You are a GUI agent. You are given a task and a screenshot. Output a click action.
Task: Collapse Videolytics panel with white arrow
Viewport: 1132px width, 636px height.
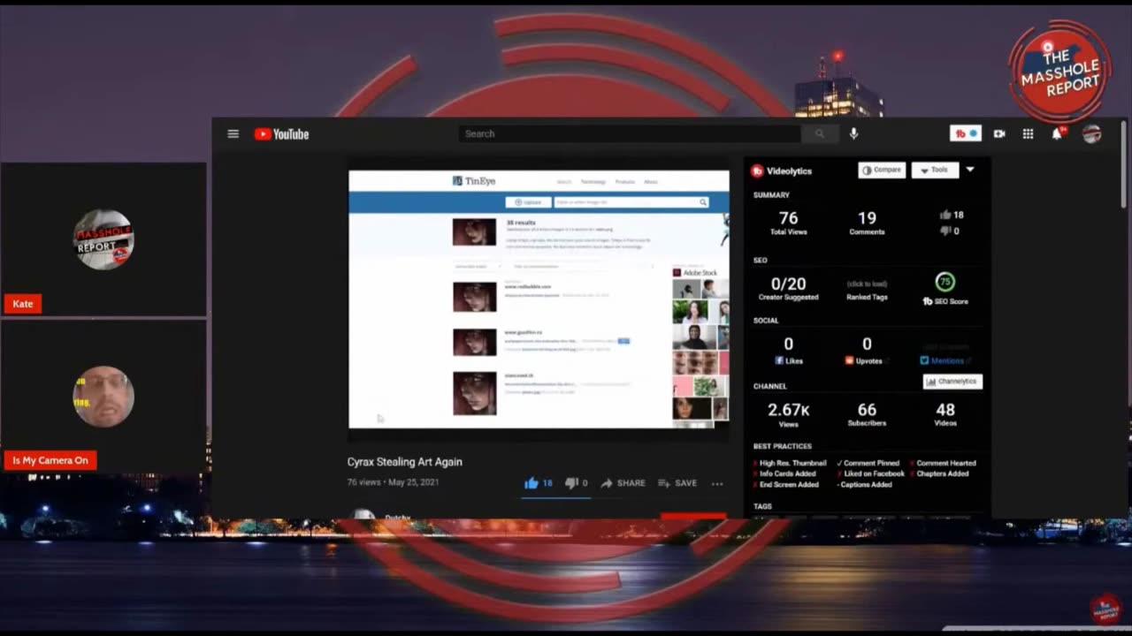click(x=970, y=170)
